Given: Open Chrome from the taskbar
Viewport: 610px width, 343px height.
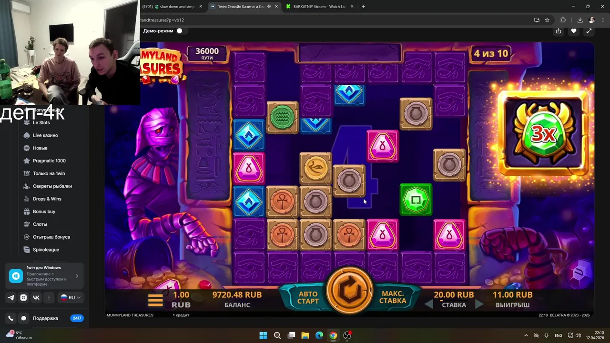Looking at the screenshot, I should click(333, 335).
